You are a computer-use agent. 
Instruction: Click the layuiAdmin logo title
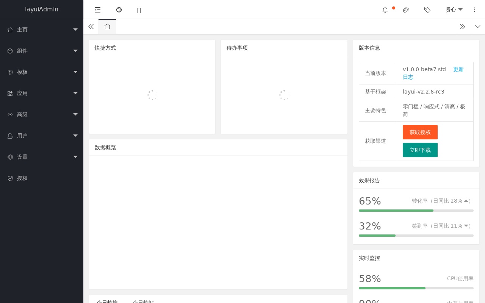[42, 9]
